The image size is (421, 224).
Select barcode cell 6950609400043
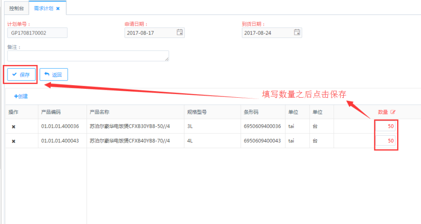click(262, 141)
